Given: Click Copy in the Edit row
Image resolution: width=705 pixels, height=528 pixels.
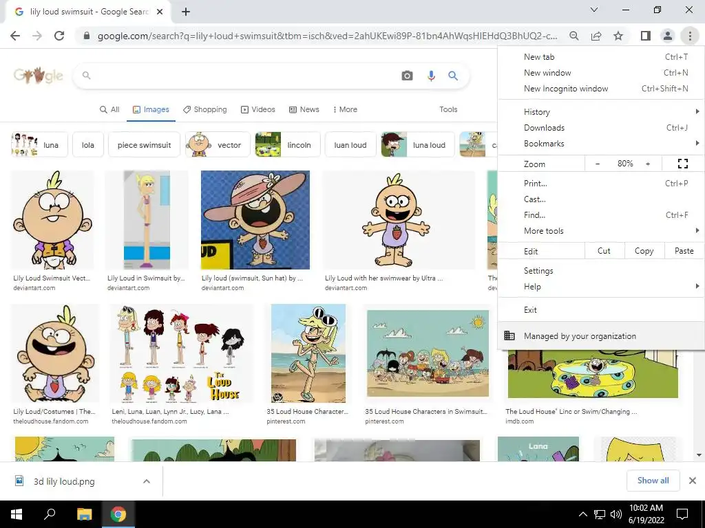Looking at the screenshot, I should [x=644, y=251].
